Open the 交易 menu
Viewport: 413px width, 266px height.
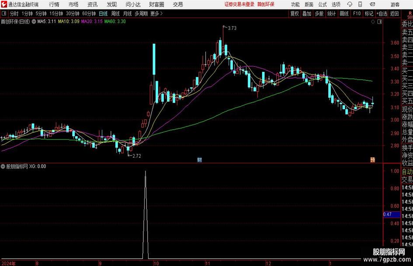click(x=178, y=4)
